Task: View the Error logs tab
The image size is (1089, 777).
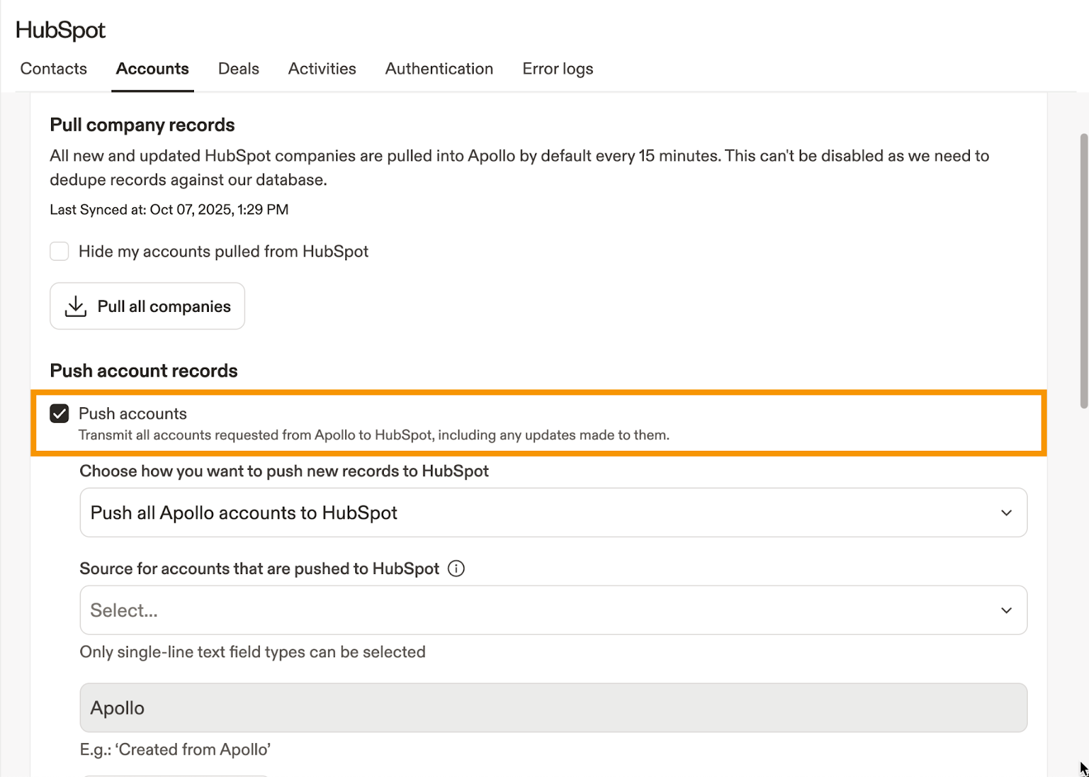Action: click(557, 69)
